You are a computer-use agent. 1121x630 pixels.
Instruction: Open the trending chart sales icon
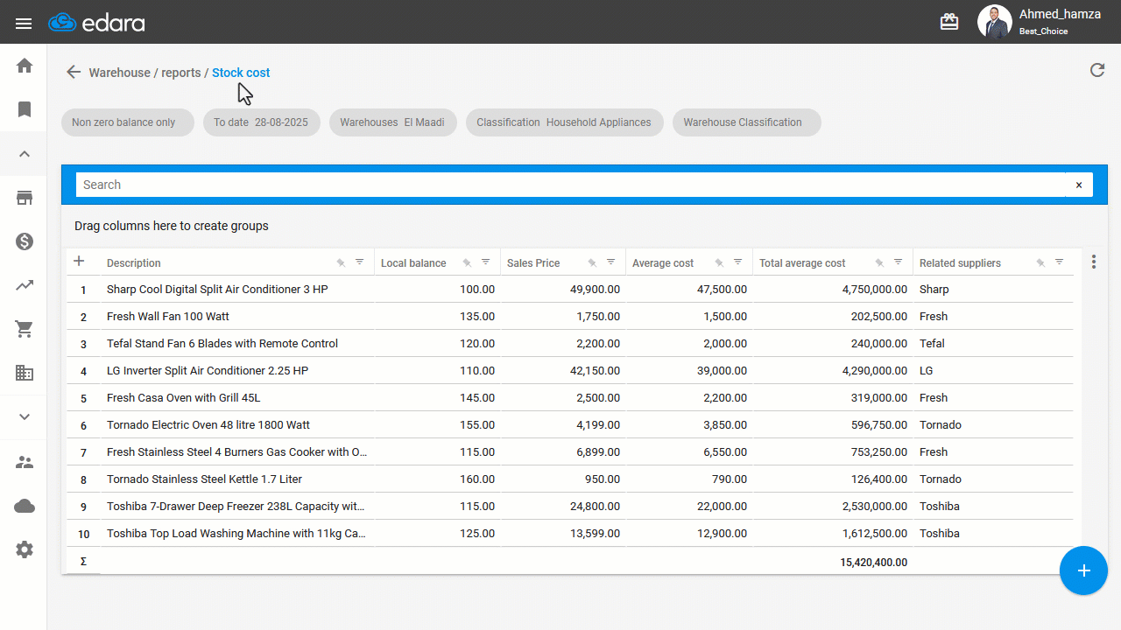(25, 285)
